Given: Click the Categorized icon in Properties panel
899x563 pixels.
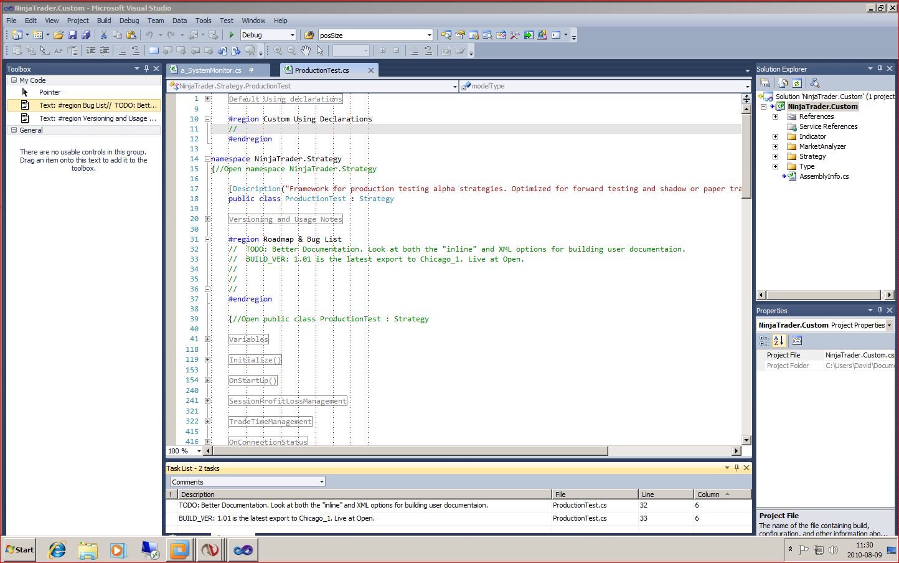Looking at the screenshot, I should pos(765,341).
